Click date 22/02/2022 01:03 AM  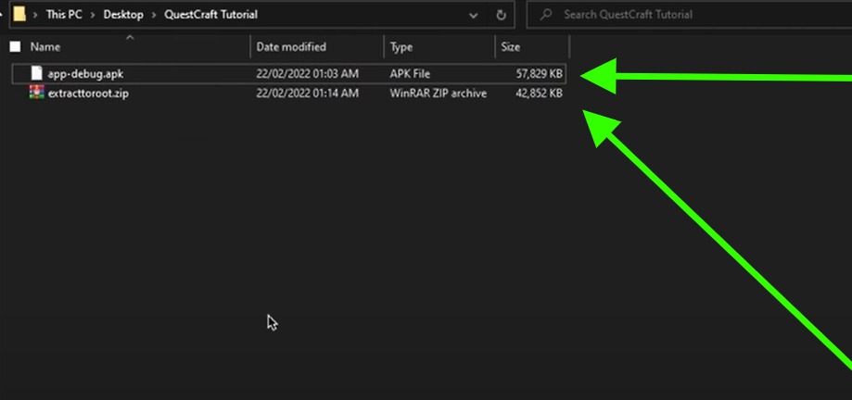click(x=307, y=74)
